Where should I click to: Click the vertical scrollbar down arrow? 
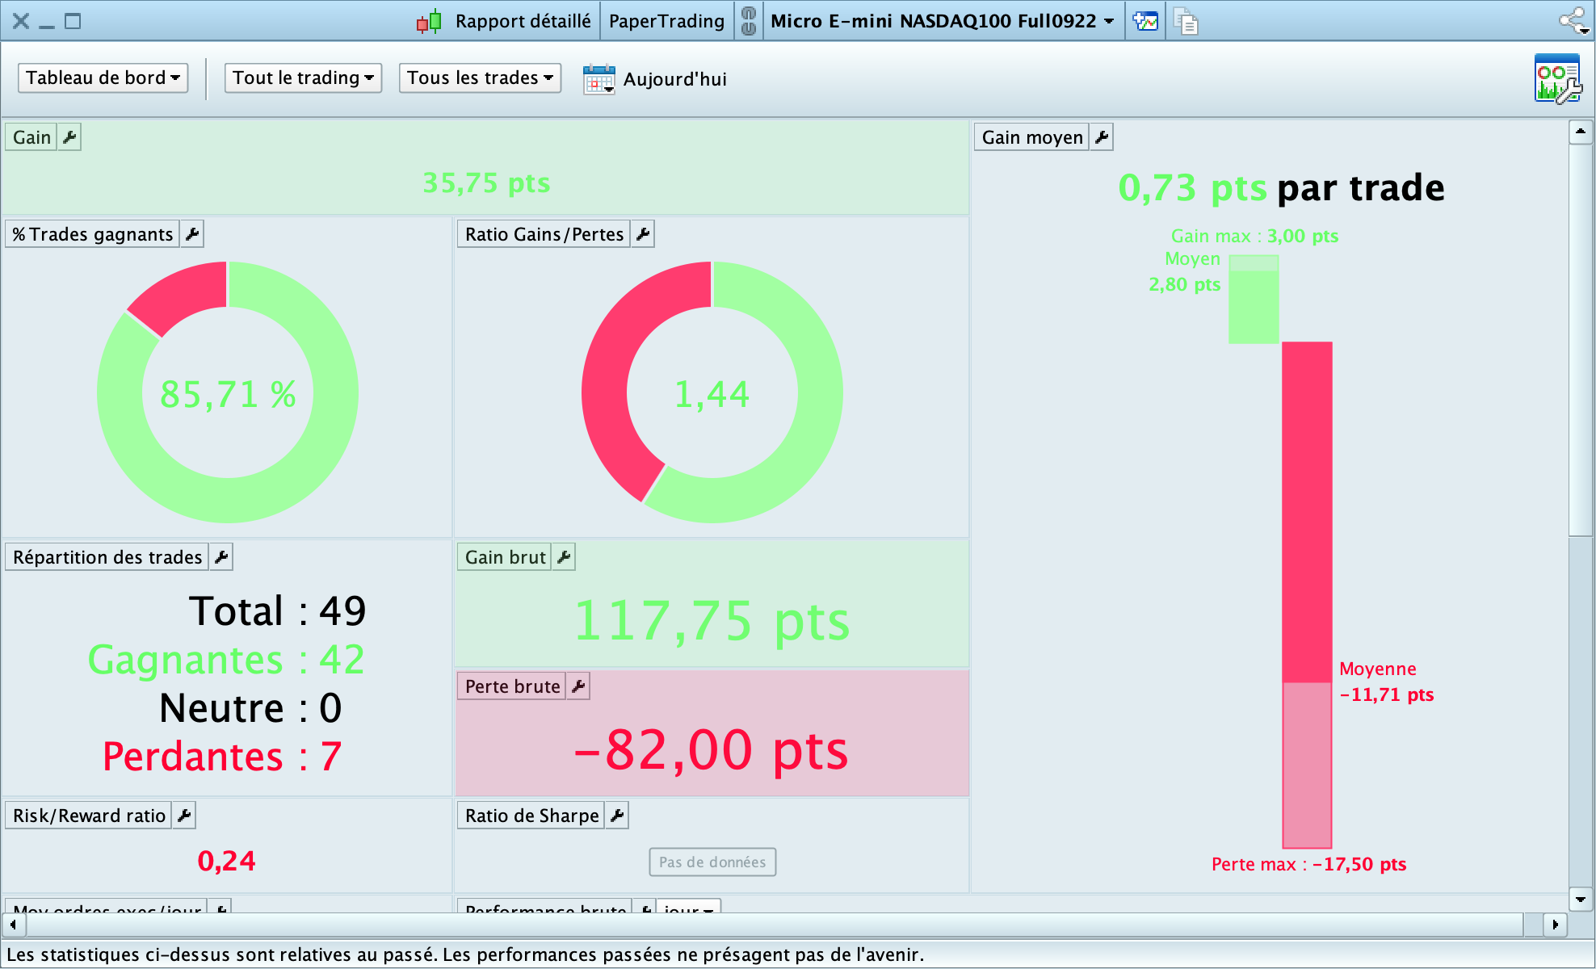1581,899
